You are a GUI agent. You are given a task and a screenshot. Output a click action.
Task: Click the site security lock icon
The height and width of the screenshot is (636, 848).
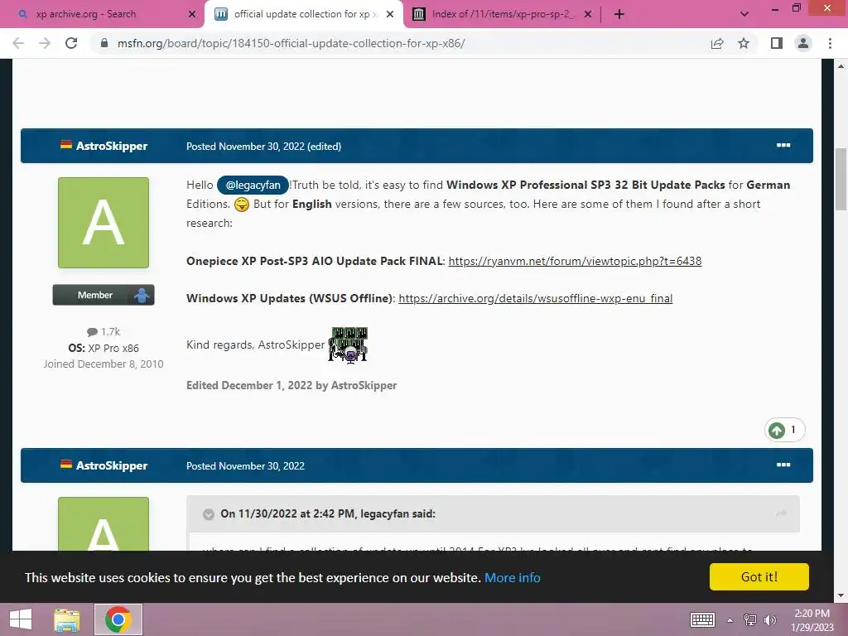104,43
